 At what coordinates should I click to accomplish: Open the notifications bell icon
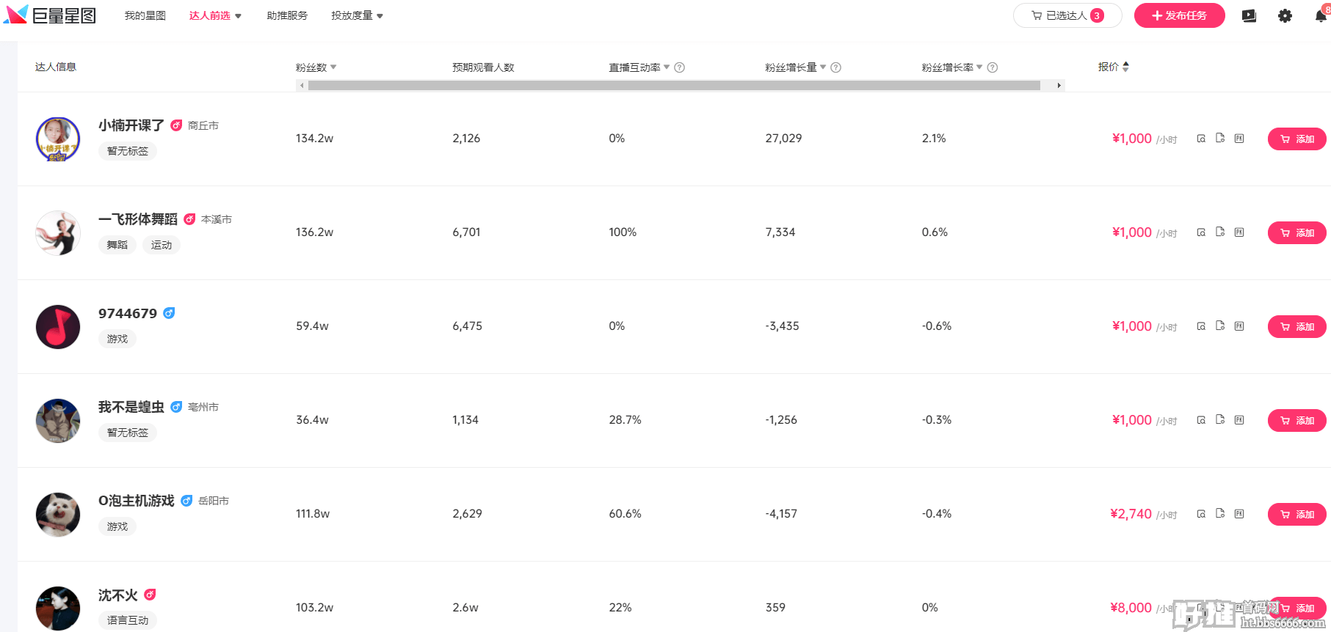tap(1321, 16)
